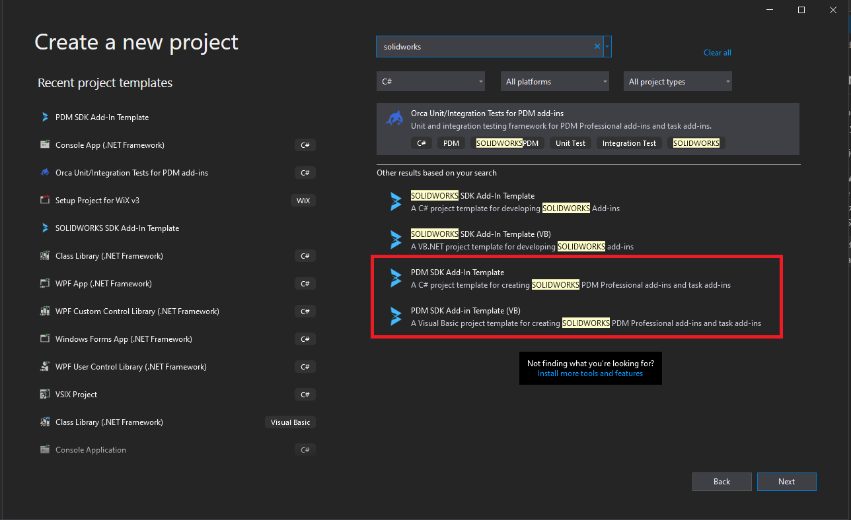Click the PDM SDK Add-In Template icon in results
The width and height of the screenshot is (851, 520).
pyautogui.click(x=396, y=278)
